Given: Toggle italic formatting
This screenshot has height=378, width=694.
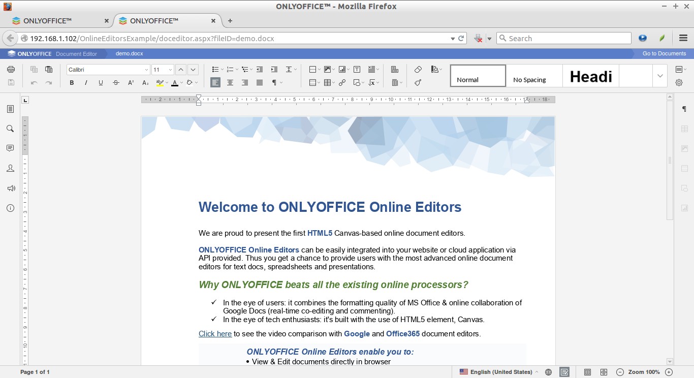Looking at the screenshot, I should [86, 83].
